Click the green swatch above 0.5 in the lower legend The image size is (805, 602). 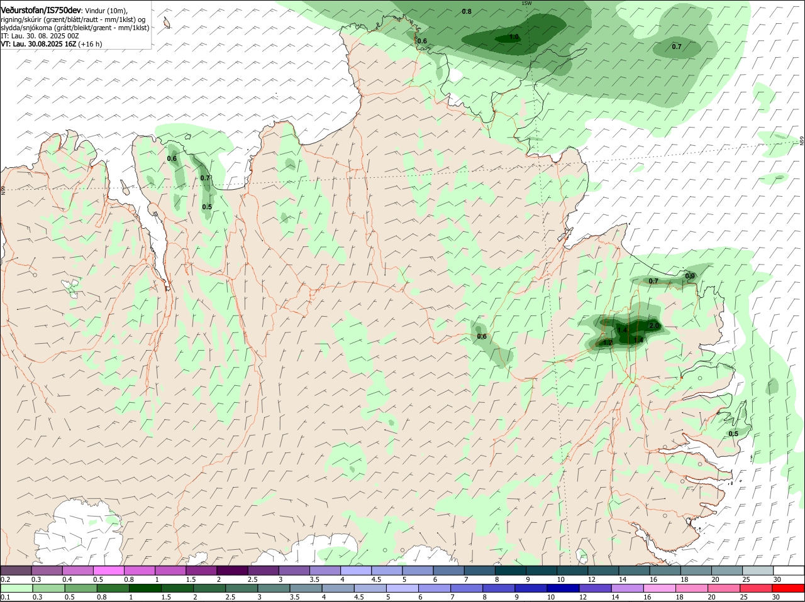[x=80, y=588]
